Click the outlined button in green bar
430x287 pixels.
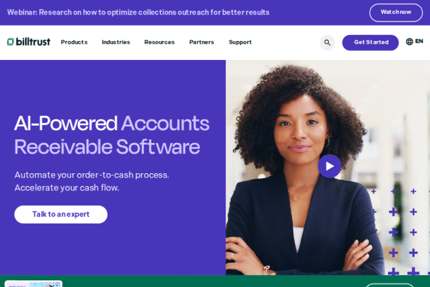390,285
